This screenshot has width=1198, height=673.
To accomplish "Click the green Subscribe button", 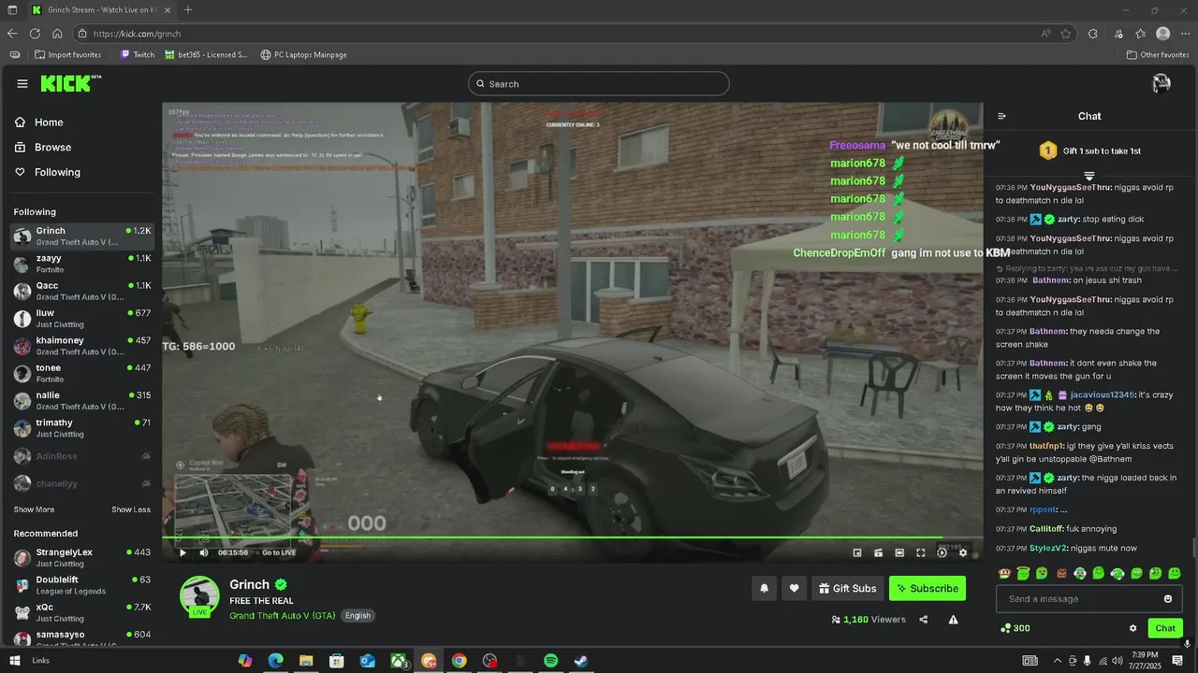I will 928,588.
